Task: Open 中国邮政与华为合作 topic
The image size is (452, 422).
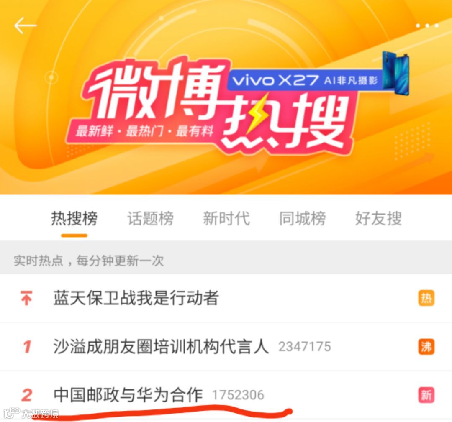Action: [226, 395]
